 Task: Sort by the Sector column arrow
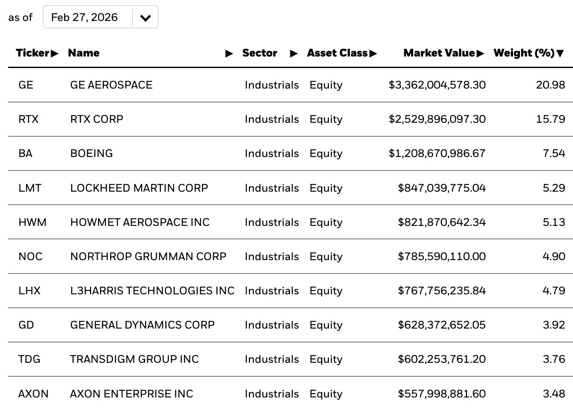coord(294,53)
